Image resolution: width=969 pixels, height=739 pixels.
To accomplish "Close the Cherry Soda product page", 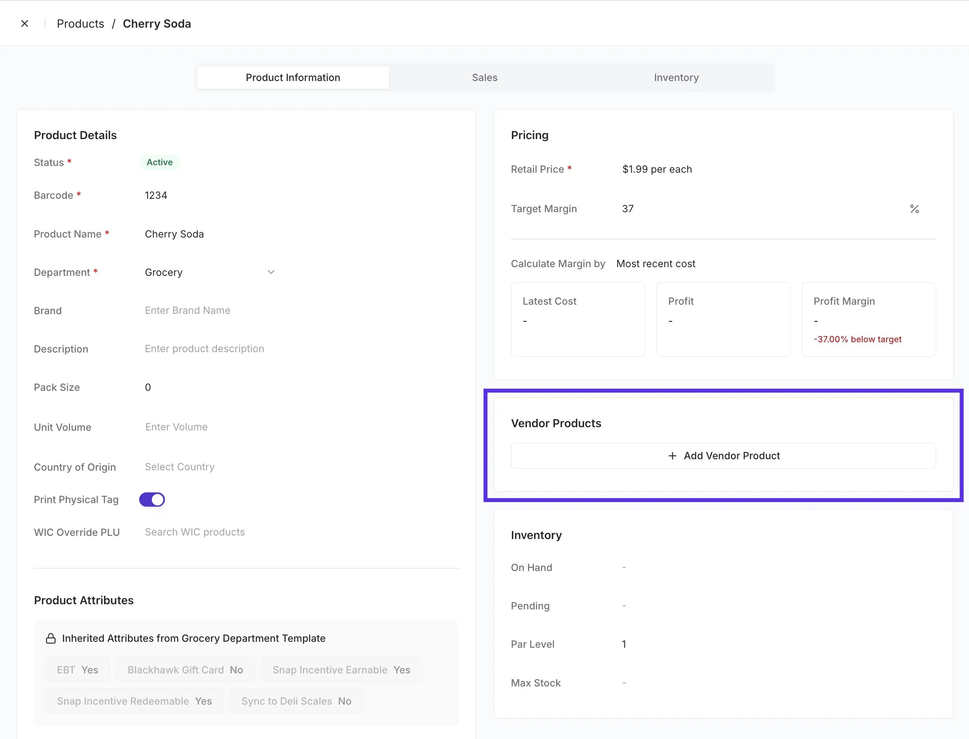I will [x=25, y=24].
